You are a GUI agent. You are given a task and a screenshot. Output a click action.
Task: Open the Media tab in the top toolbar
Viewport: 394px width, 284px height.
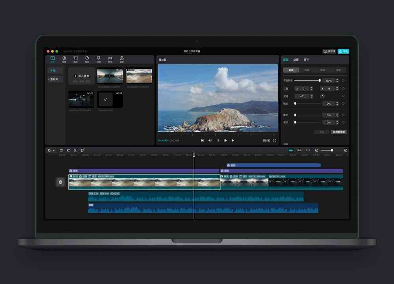click(x=52, y=60)
